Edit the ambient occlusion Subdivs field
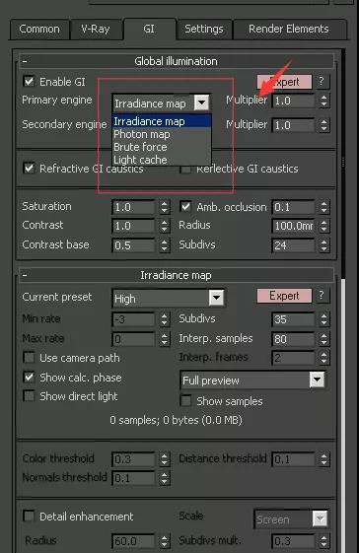The height and width of the screenshot is (553, 359). coord(293,245)
